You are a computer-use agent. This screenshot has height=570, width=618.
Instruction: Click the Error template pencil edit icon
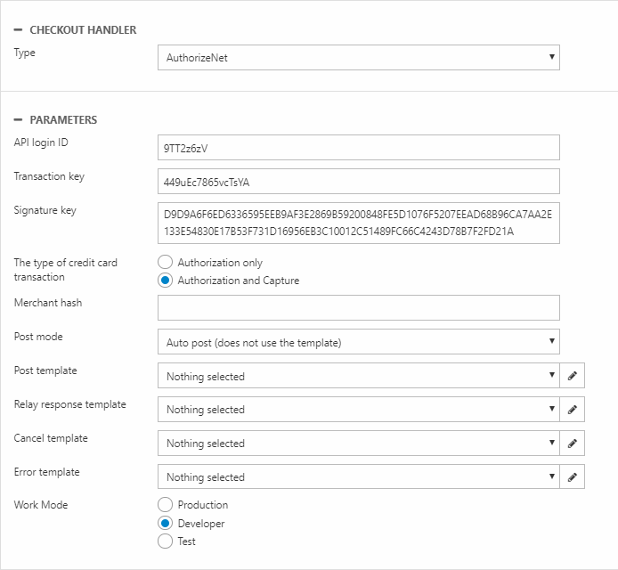573,477
